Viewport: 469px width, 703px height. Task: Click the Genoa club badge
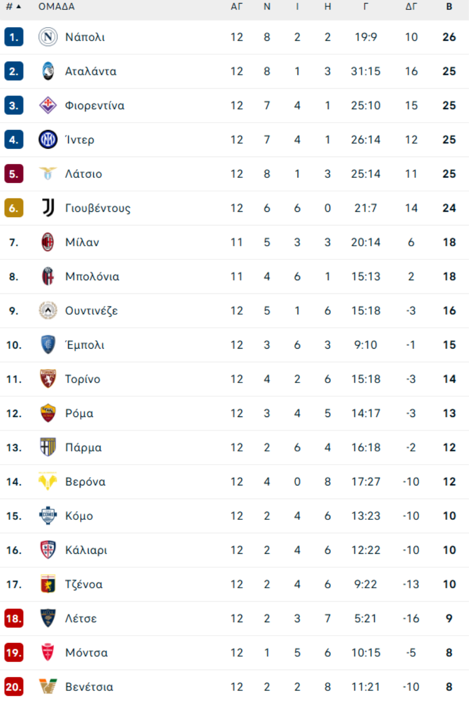click(x=48, y=584)
